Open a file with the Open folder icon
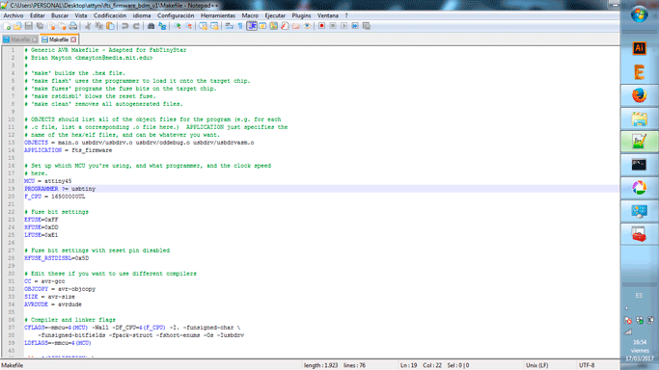Viewport: 659px width, 370px height. pos(17,26)
